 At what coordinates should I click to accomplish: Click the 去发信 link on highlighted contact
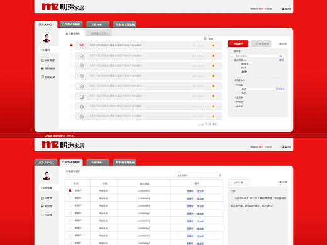click(280, 89)
